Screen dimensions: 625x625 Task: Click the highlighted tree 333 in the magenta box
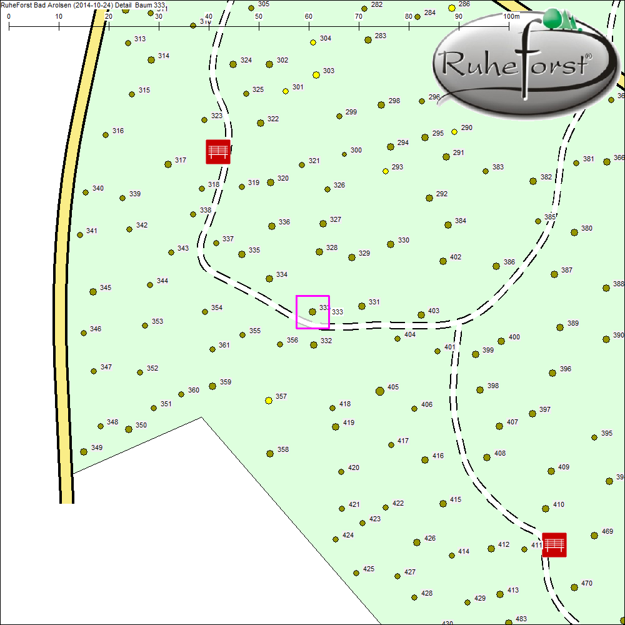coord(312,311)
